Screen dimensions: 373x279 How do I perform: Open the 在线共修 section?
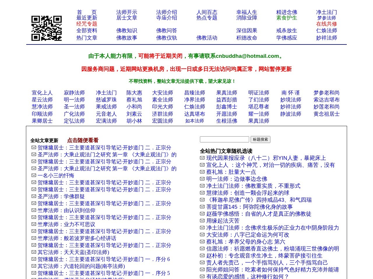326,24
